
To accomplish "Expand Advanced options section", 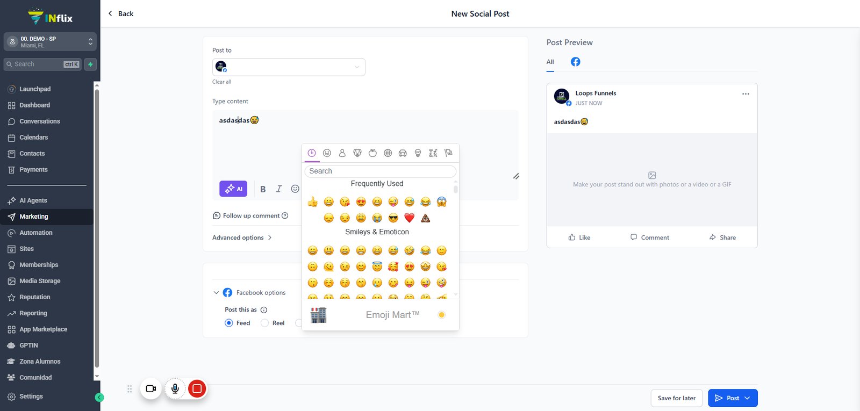I will 242,237.
